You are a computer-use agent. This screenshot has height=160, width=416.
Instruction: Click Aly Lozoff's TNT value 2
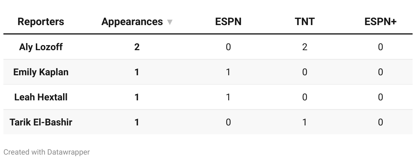[x=304, y=47]
